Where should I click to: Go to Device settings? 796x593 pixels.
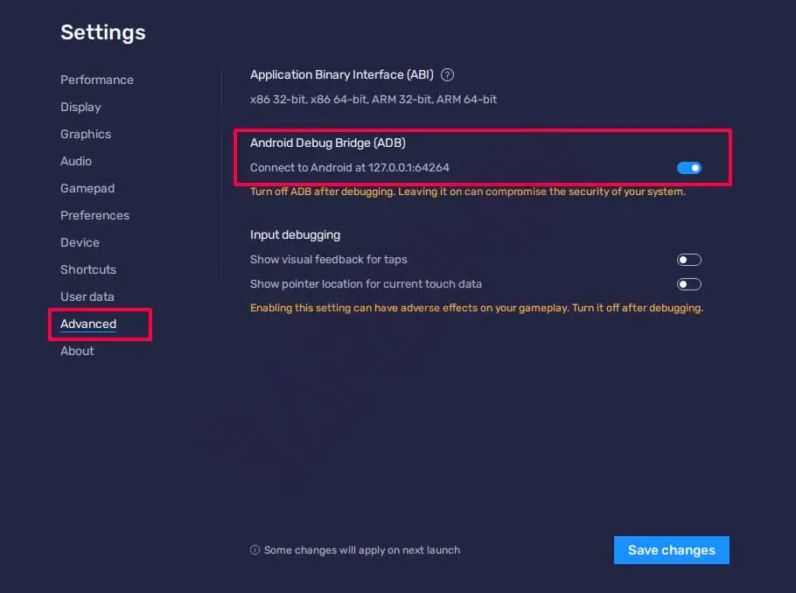(80, 242)
